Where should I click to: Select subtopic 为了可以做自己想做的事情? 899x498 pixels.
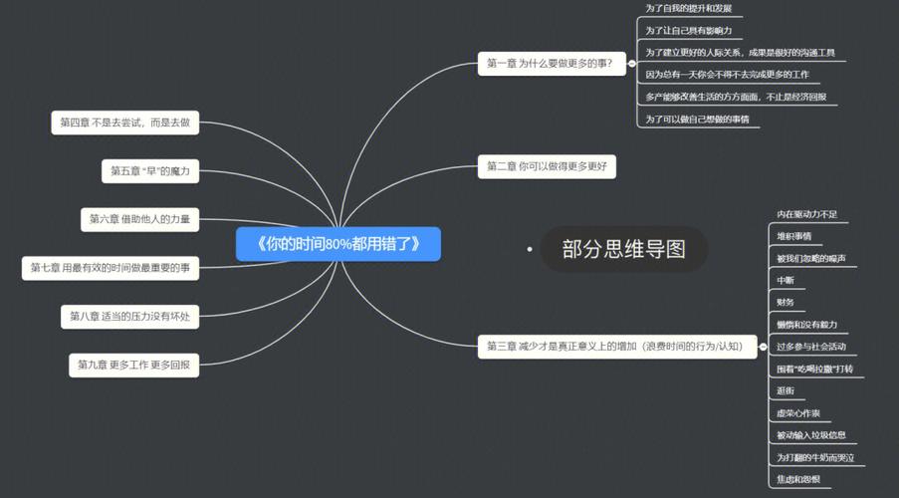(697, 120)
